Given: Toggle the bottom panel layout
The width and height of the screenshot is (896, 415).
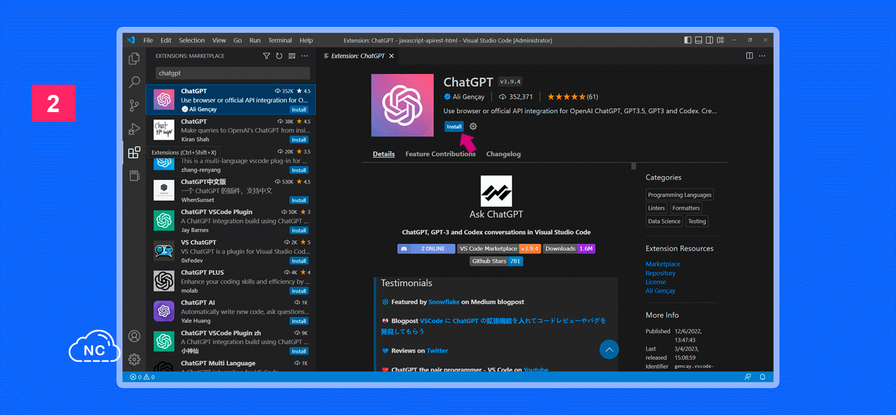Looking at the screenshot, I should click(x=699, y=41).
